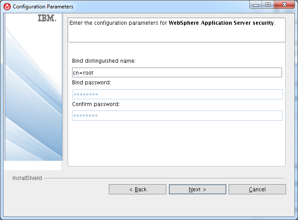Click the InstallShield label text

[x=27, y=178]
